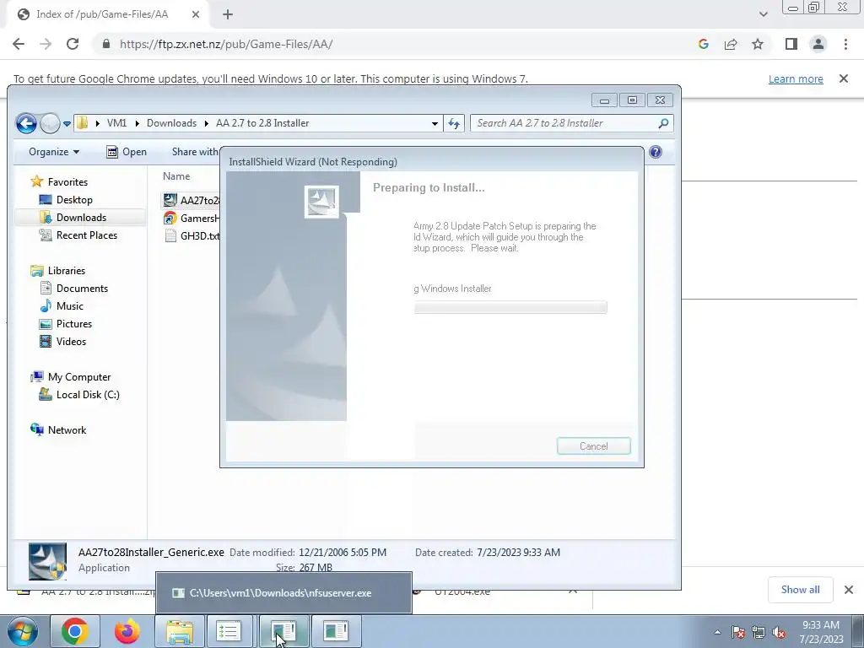This screenshot has height=648, width=864.
Task: Open address bar previous locations dropdown
Action: click(x=435, y=123)
